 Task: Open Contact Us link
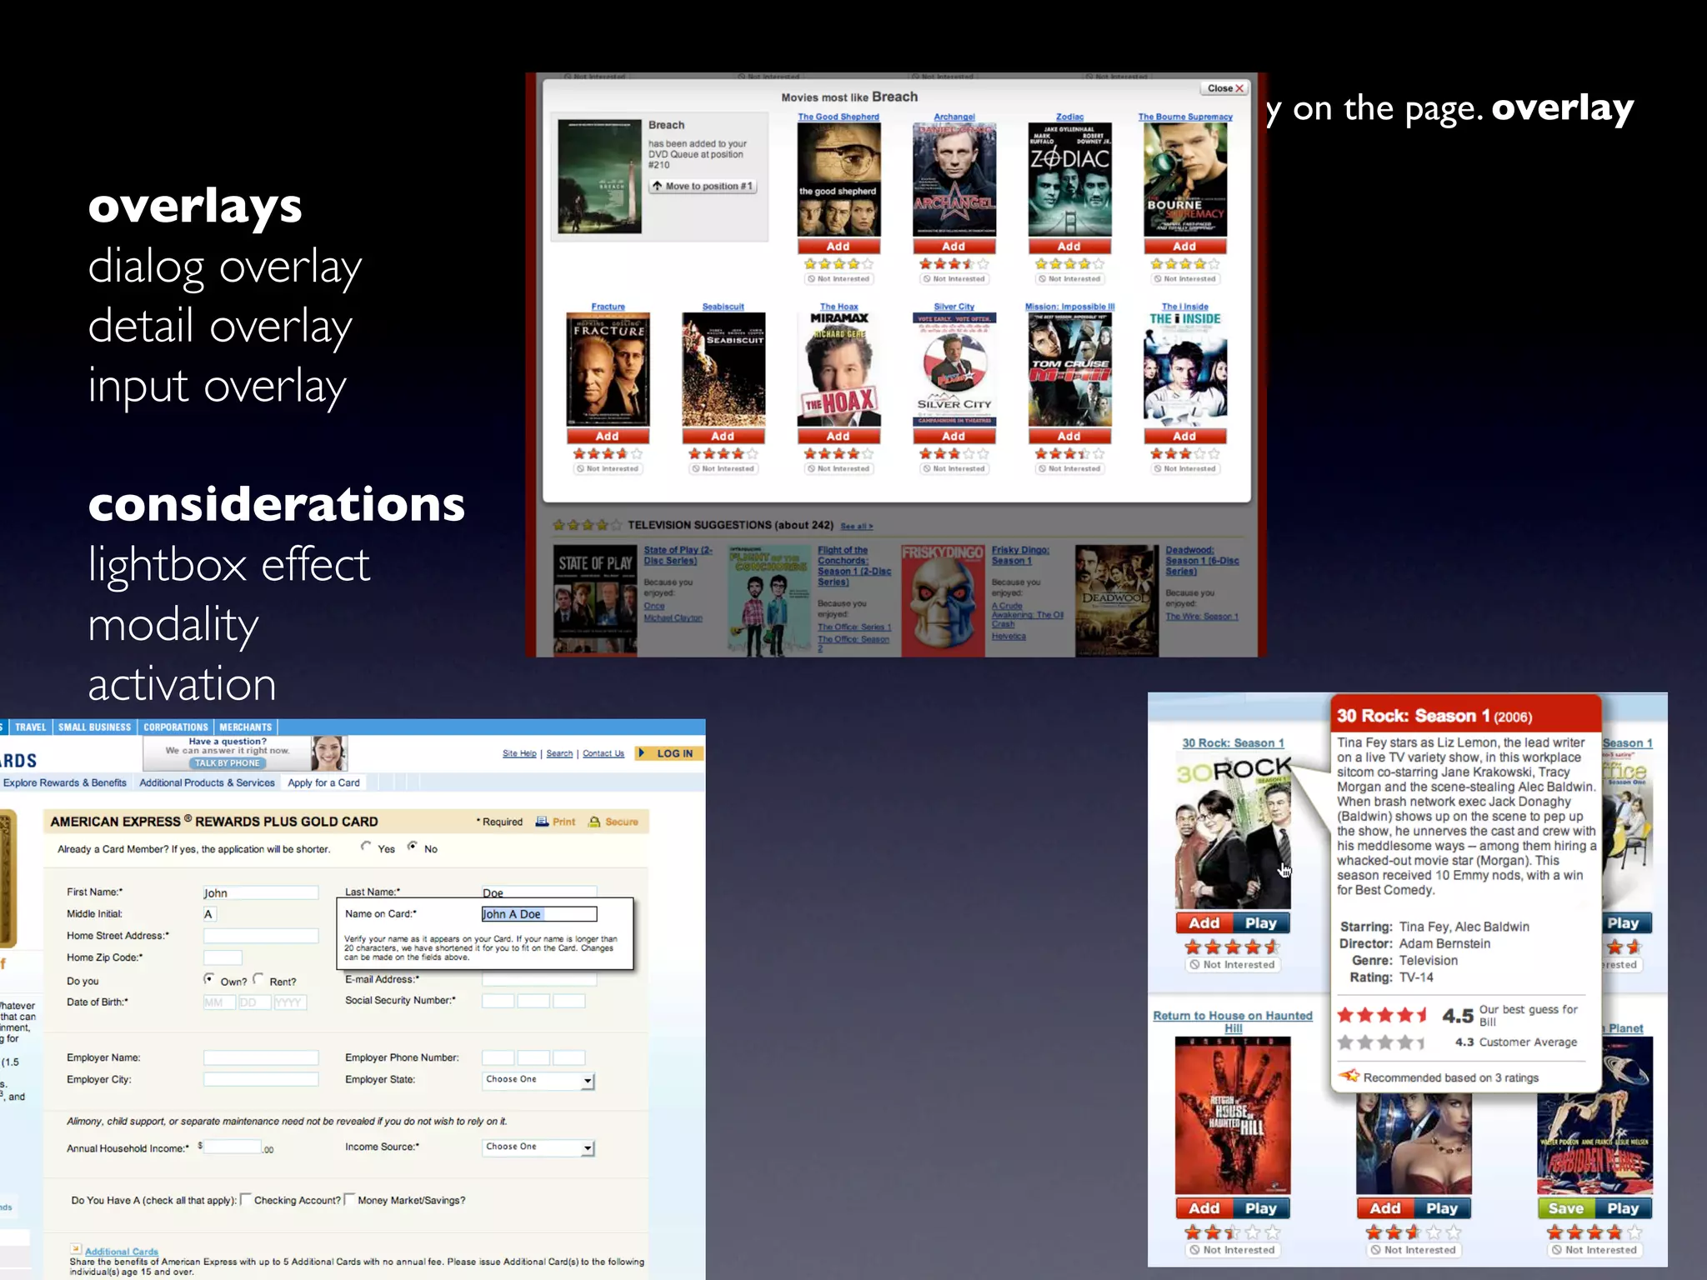pyautogui.click(x=603, y=753)
